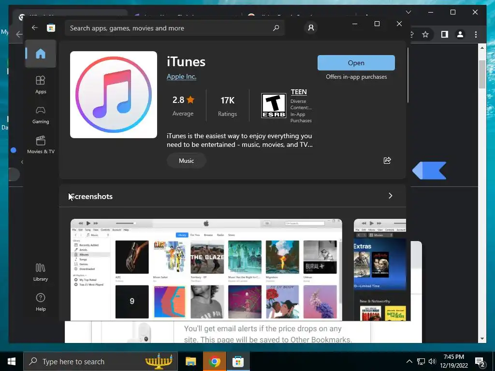Open Help in Store sidebar

click(41, 302)
